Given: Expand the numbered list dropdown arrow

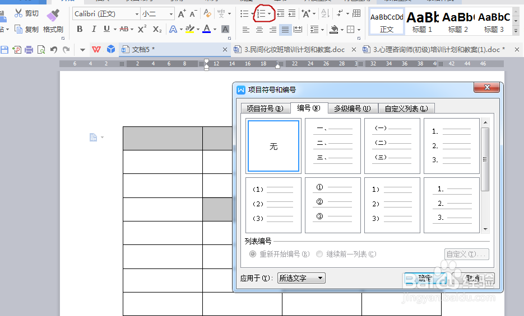Looking at the screenshot, I should click(270, 13).
